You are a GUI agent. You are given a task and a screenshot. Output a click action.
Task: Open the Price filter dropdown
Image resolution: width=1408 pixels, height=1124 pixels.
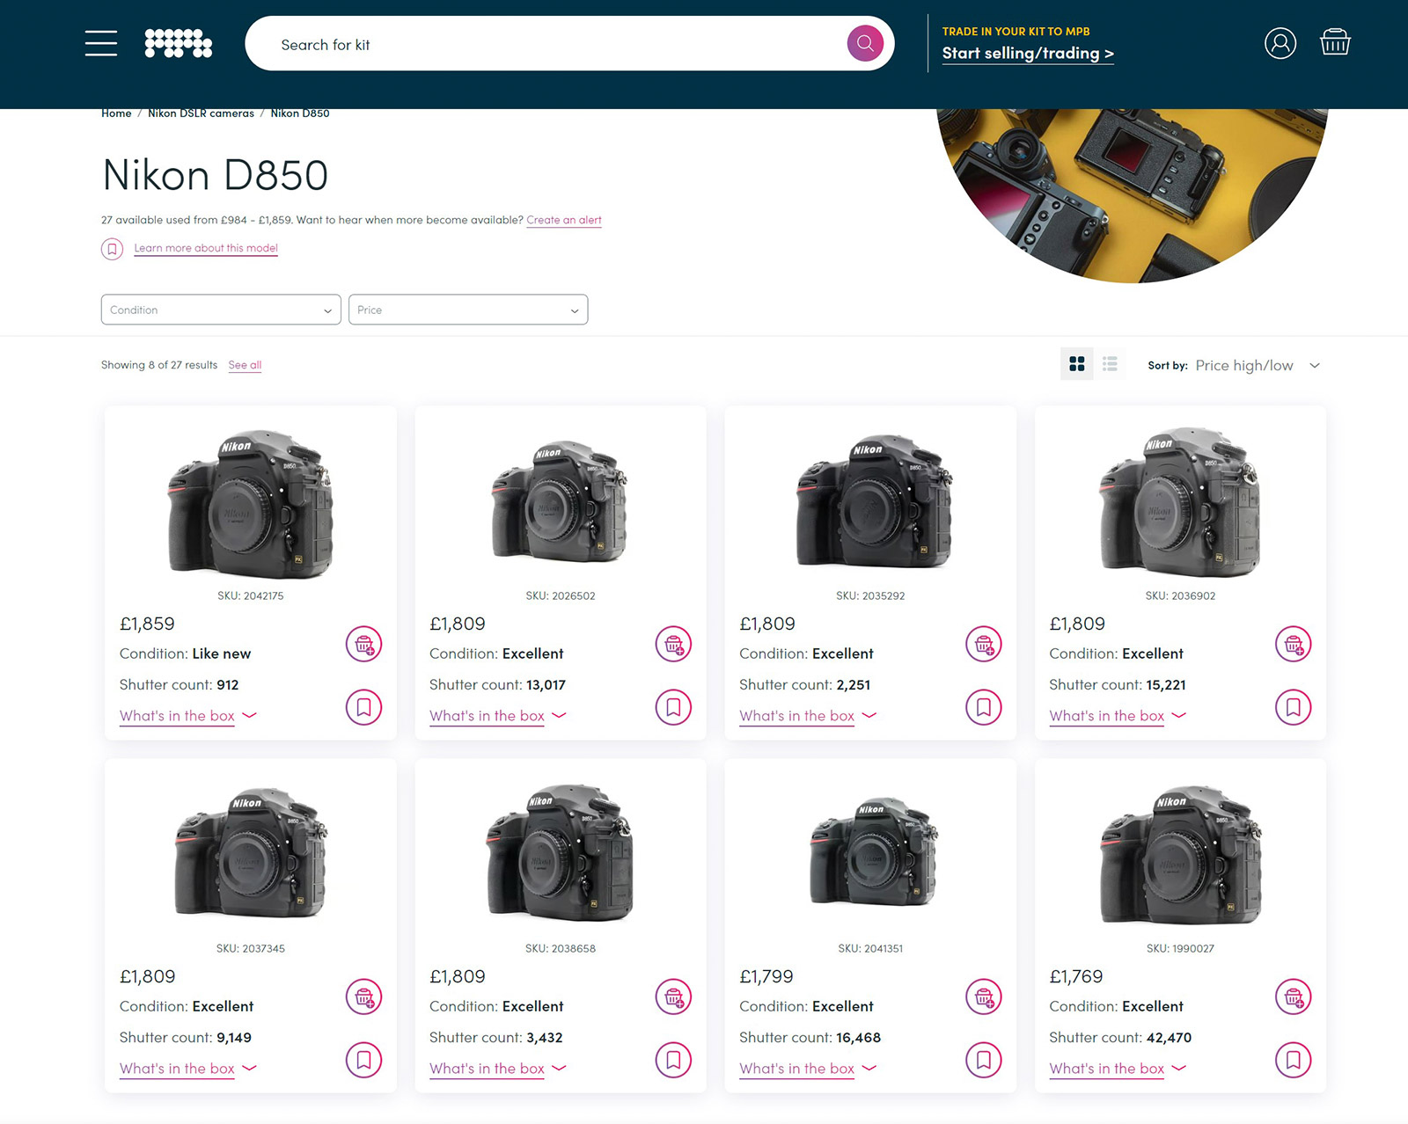468,310
